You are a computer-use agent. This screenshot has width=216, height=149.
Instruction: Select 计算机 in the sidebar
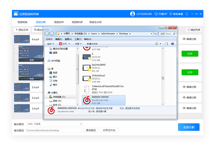tap(53, 92)
